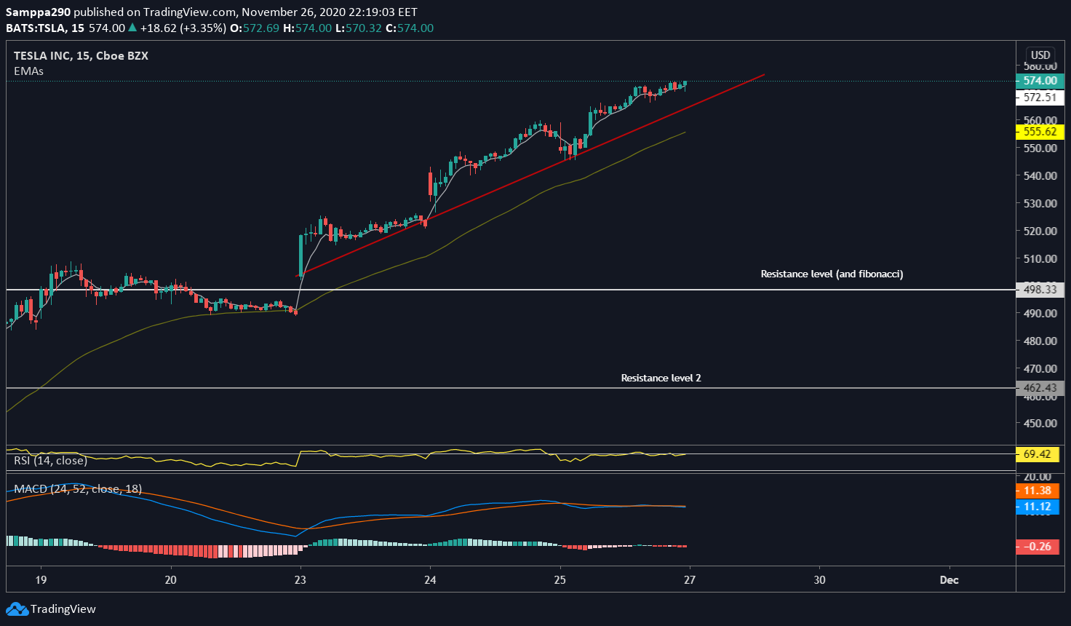Click the 540.00 price axis tick
The image size is (1071, 626).
point(1040,175)
